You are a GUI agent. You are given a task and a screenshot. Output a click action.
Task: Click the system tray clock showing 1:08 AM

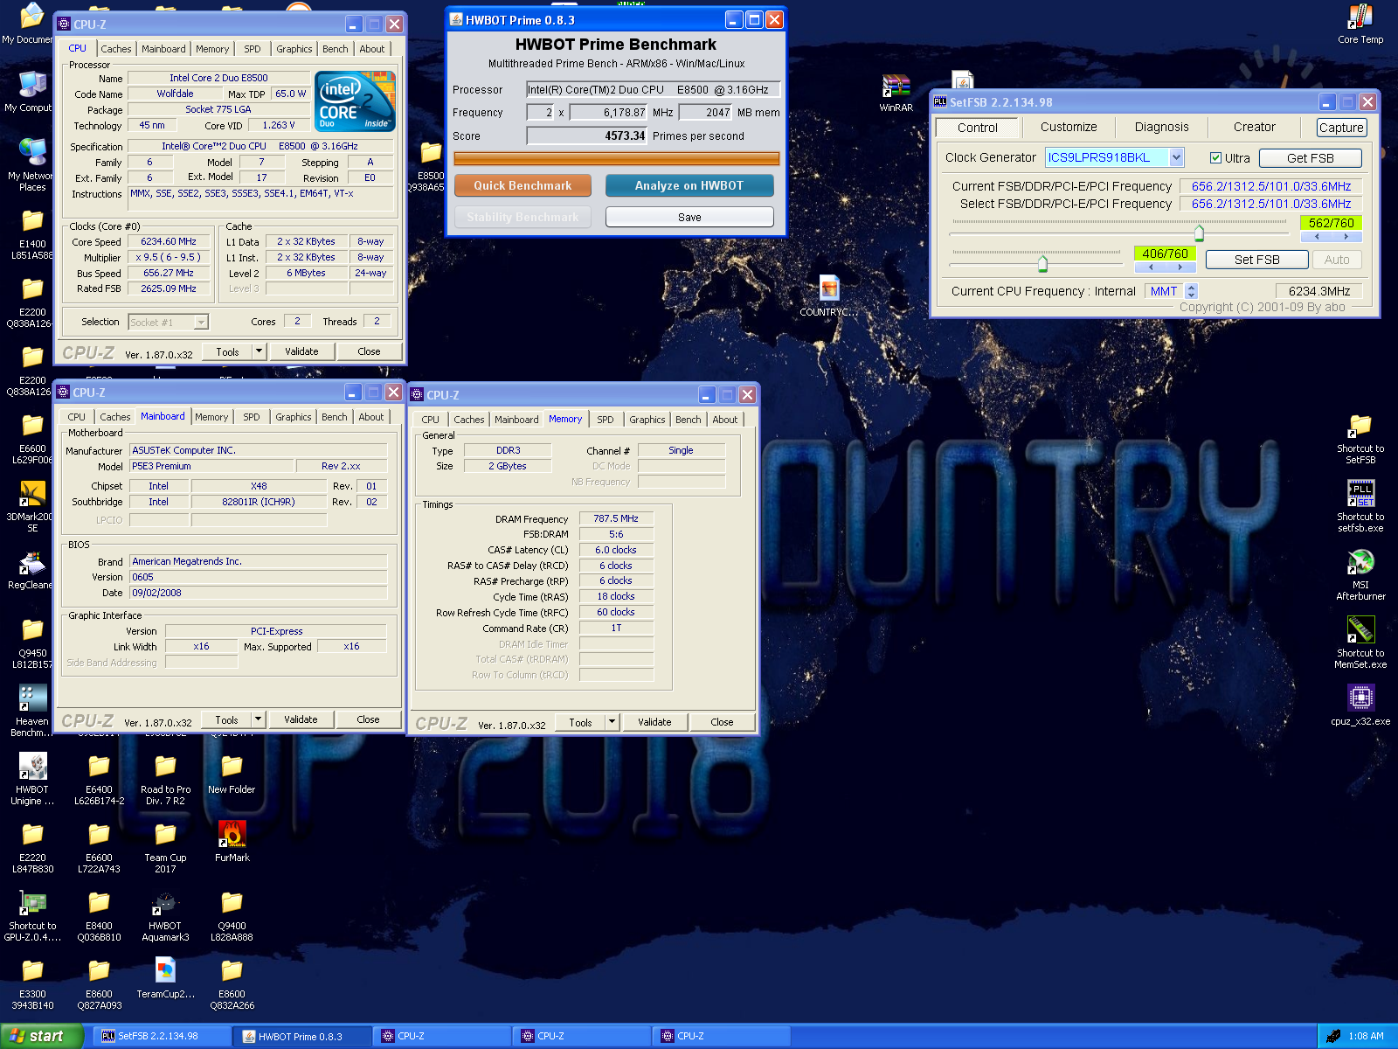pyautogui.click(x=1366, y=1036)
